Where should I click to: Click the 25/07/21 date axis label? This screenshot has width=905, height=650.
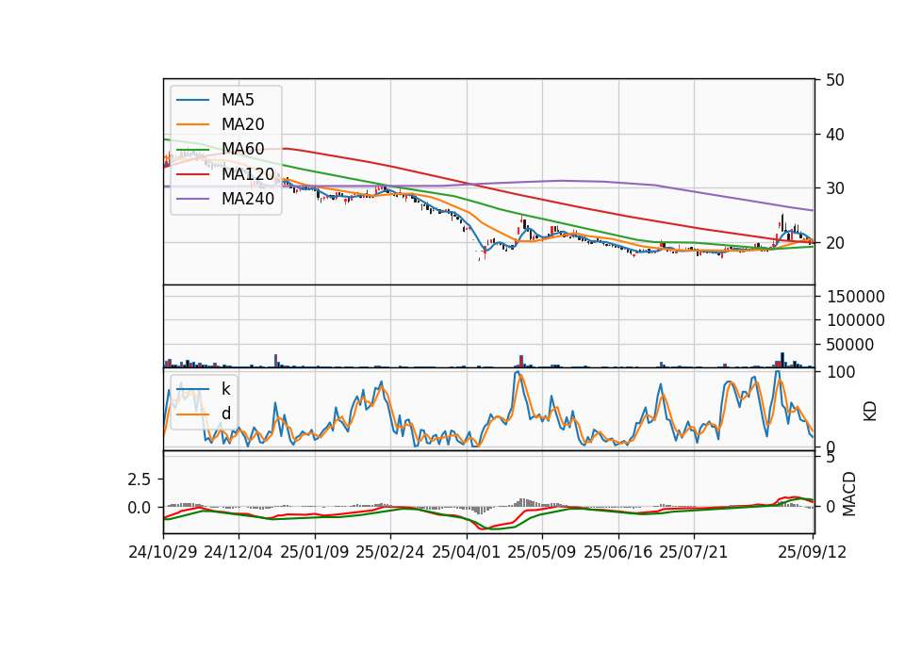[x=694, y=552]
